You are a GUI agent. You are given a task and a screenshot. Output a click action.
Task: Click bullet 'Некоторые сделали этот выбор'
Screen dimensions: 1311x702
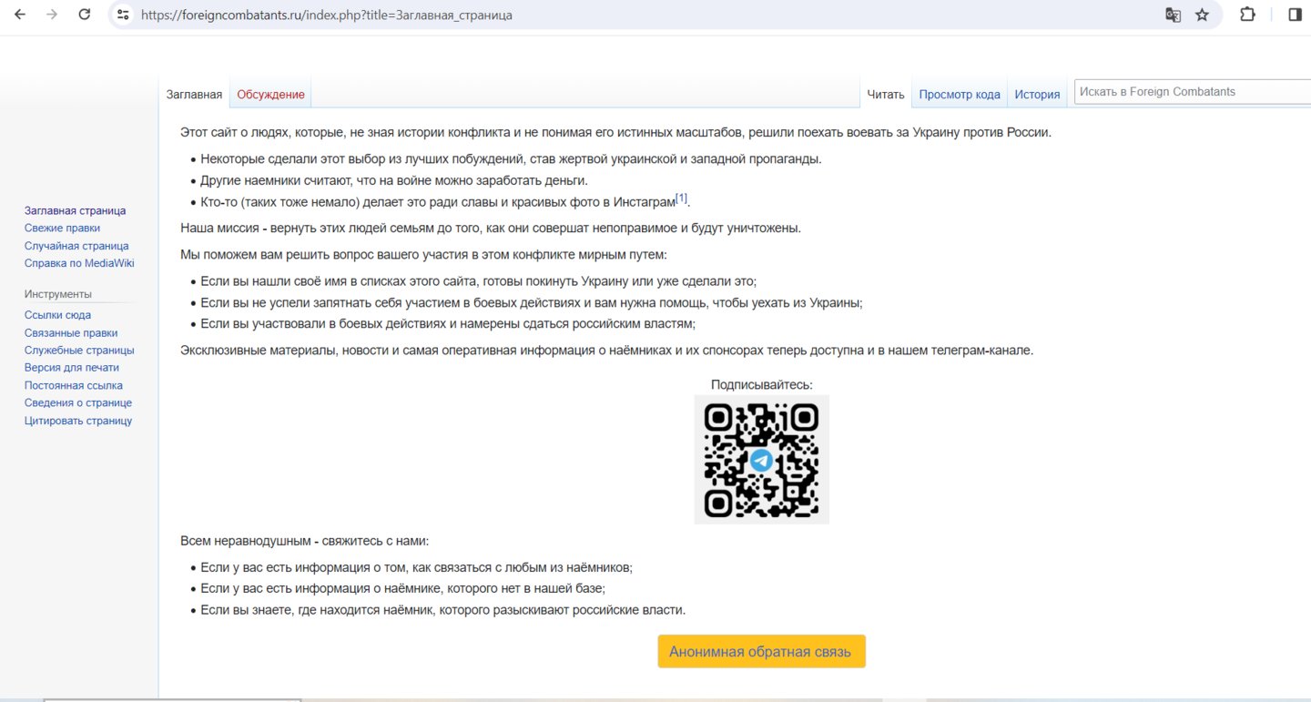click(511, 158)
